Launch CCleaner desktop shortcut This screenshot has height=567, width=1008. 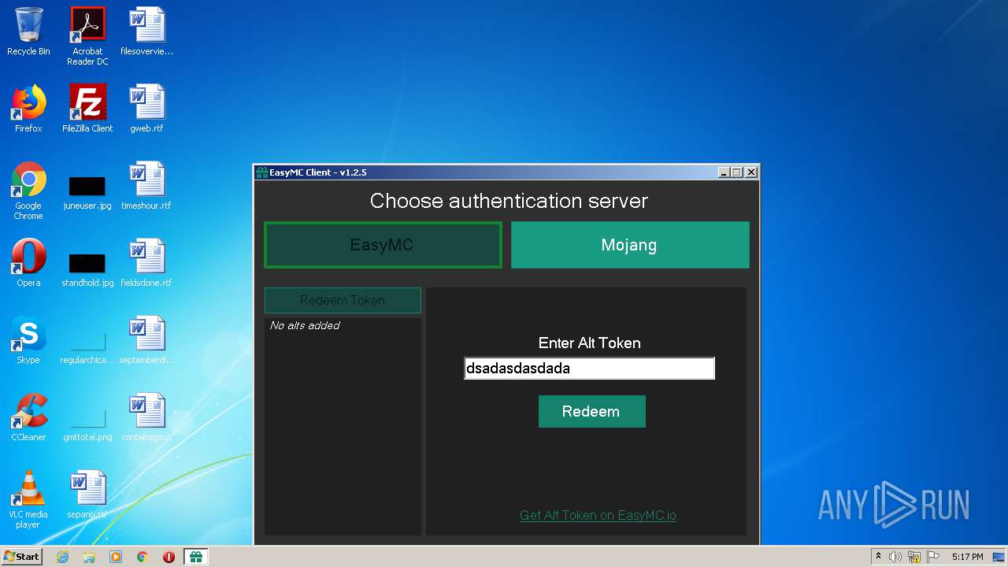pos(28,418)
